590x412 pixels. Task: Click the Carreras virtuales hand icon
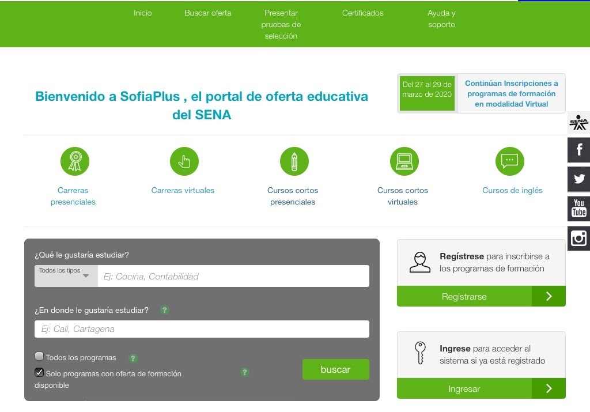[183, 161]
